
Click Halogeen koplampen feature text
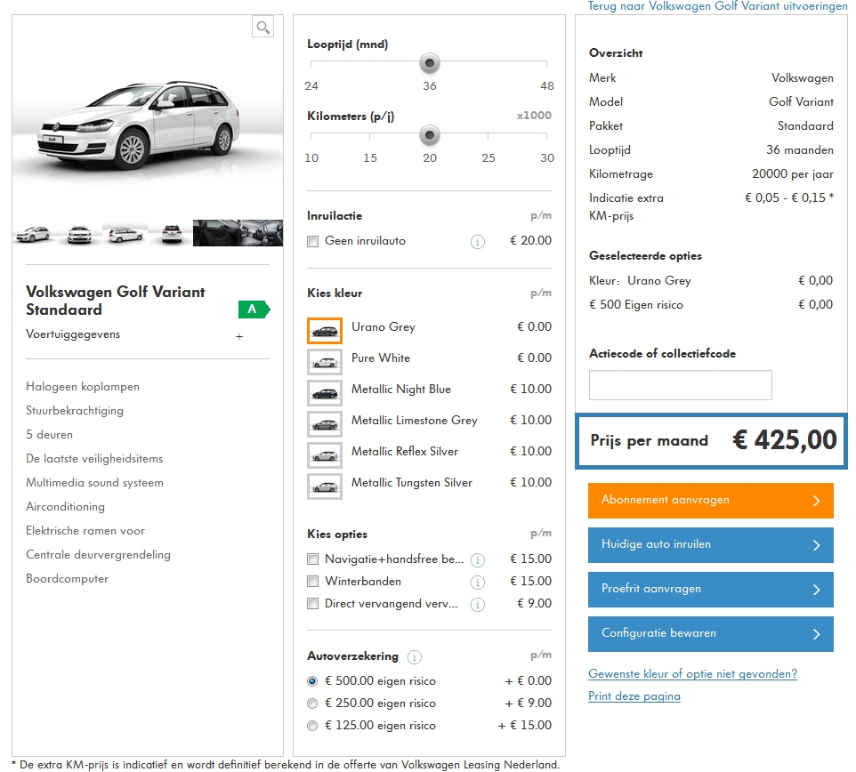click(x=83, y=387)
